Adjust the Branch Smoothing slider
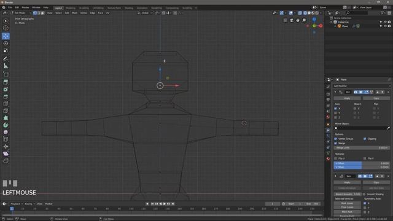 click(347, 194)
